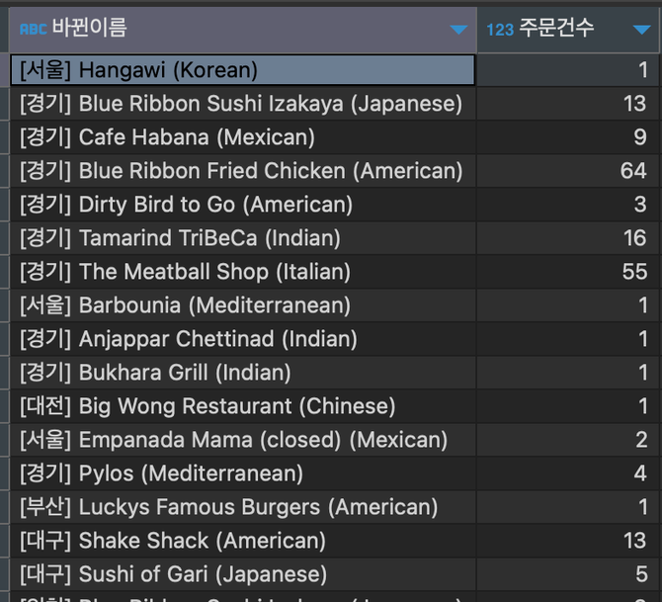Image resolution: width=662 pixels, height=602 pixels.
Task: Select the '[경기] Tamarind TriBeCa (Indian)' cell
Action: click(243, 238)
